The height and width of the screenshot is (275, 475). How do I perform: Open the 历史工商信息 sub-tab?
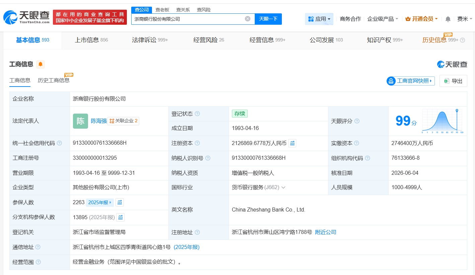tap(54, 80)
